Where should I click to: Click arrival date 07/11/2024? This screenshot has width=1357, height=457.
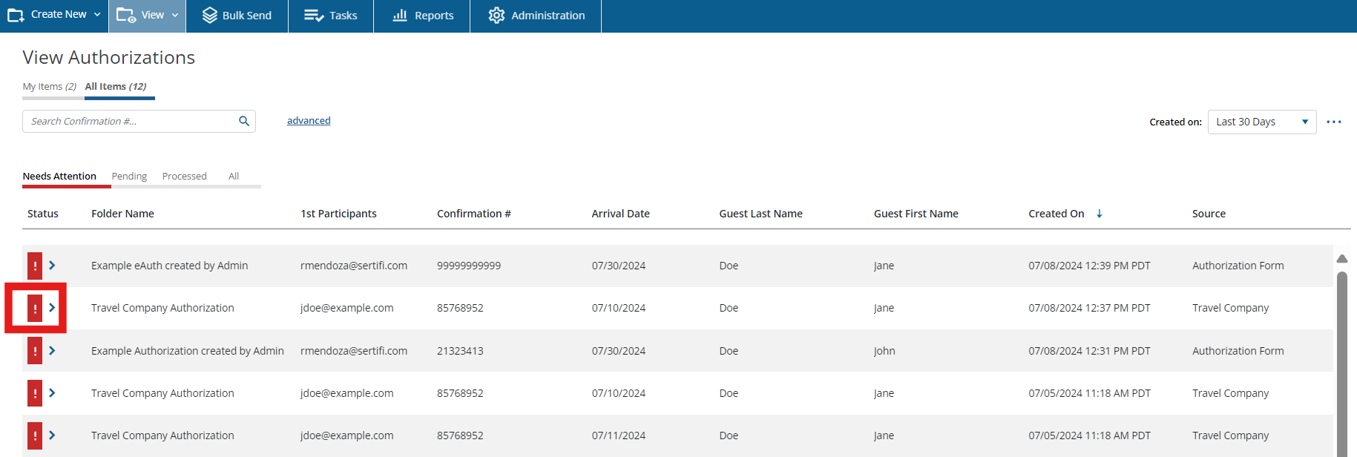pos(619,435)
